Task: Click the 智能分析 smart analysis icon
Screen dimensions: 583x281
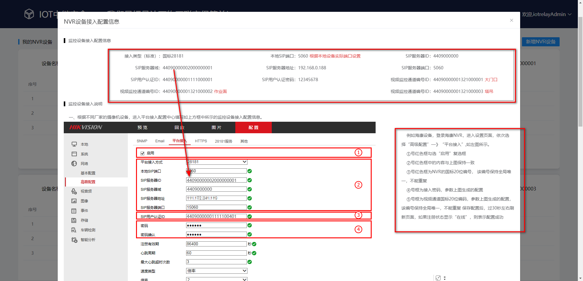Action: click(x=74, y=240)
